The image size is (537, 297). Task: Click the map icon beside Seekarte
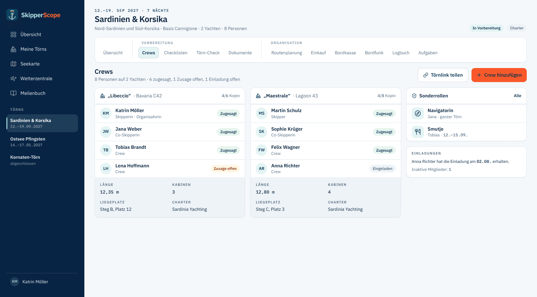(13, 64)
